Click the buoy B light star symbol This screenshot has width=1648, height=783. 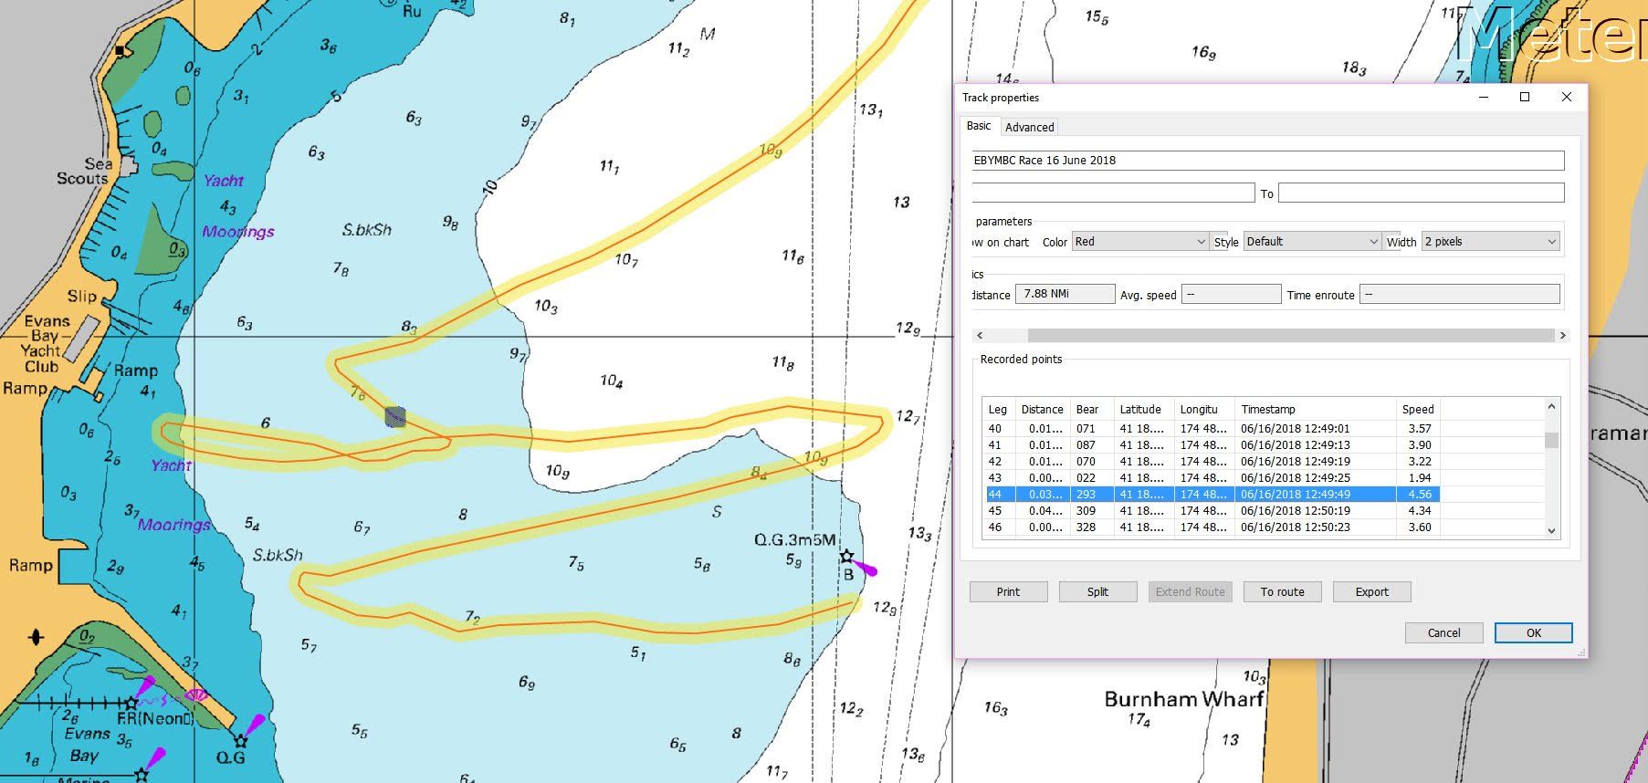846,556
